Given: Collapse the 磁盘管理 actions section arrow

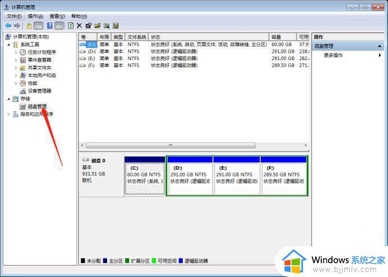Looking at the screenshot, I should (x=380, y=47).
